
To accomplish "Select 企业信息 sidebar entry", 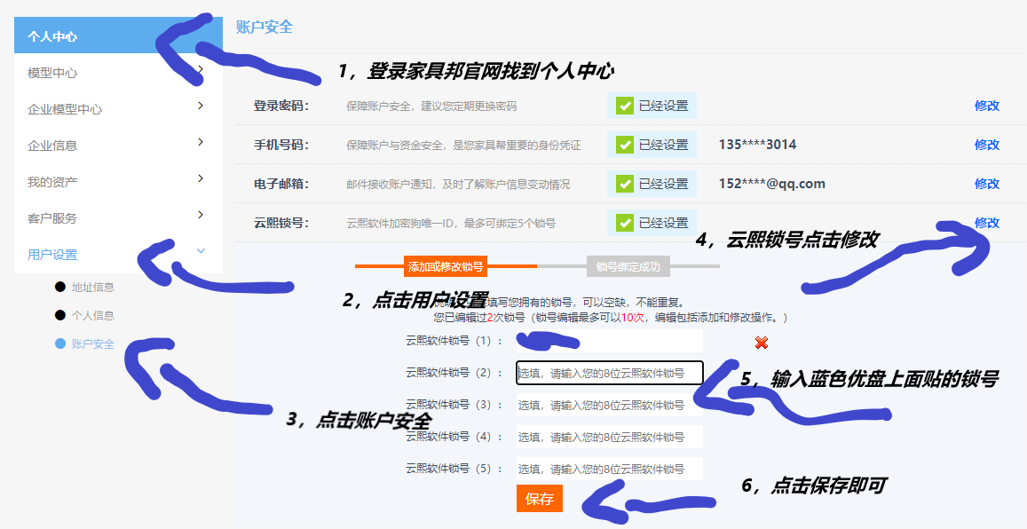I will click(x=51, y=146).
